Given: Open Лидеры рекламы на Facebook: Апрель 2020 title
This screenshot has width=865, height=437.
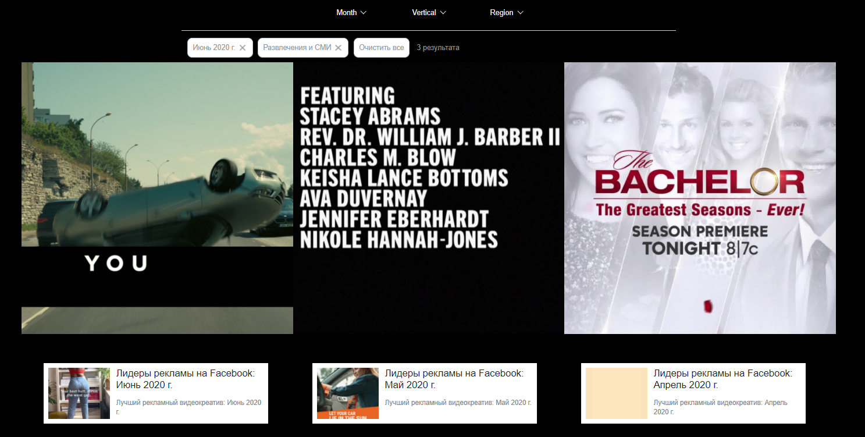Looking at the screenshot, I should tap(722, 379).
